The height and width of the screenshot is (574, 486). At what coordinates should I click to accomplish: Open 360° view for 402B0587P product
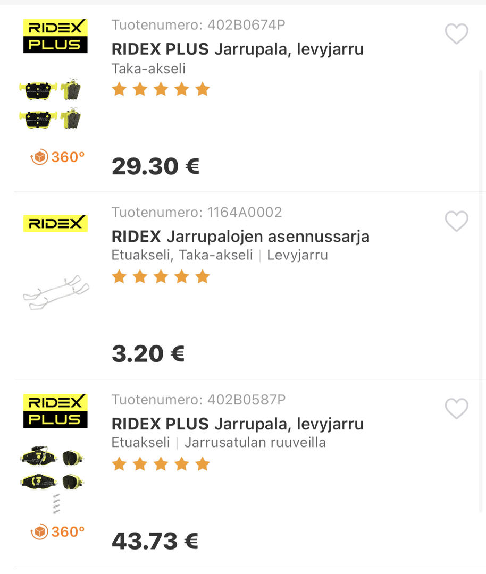pyautogui.click(x=58, y=531)
